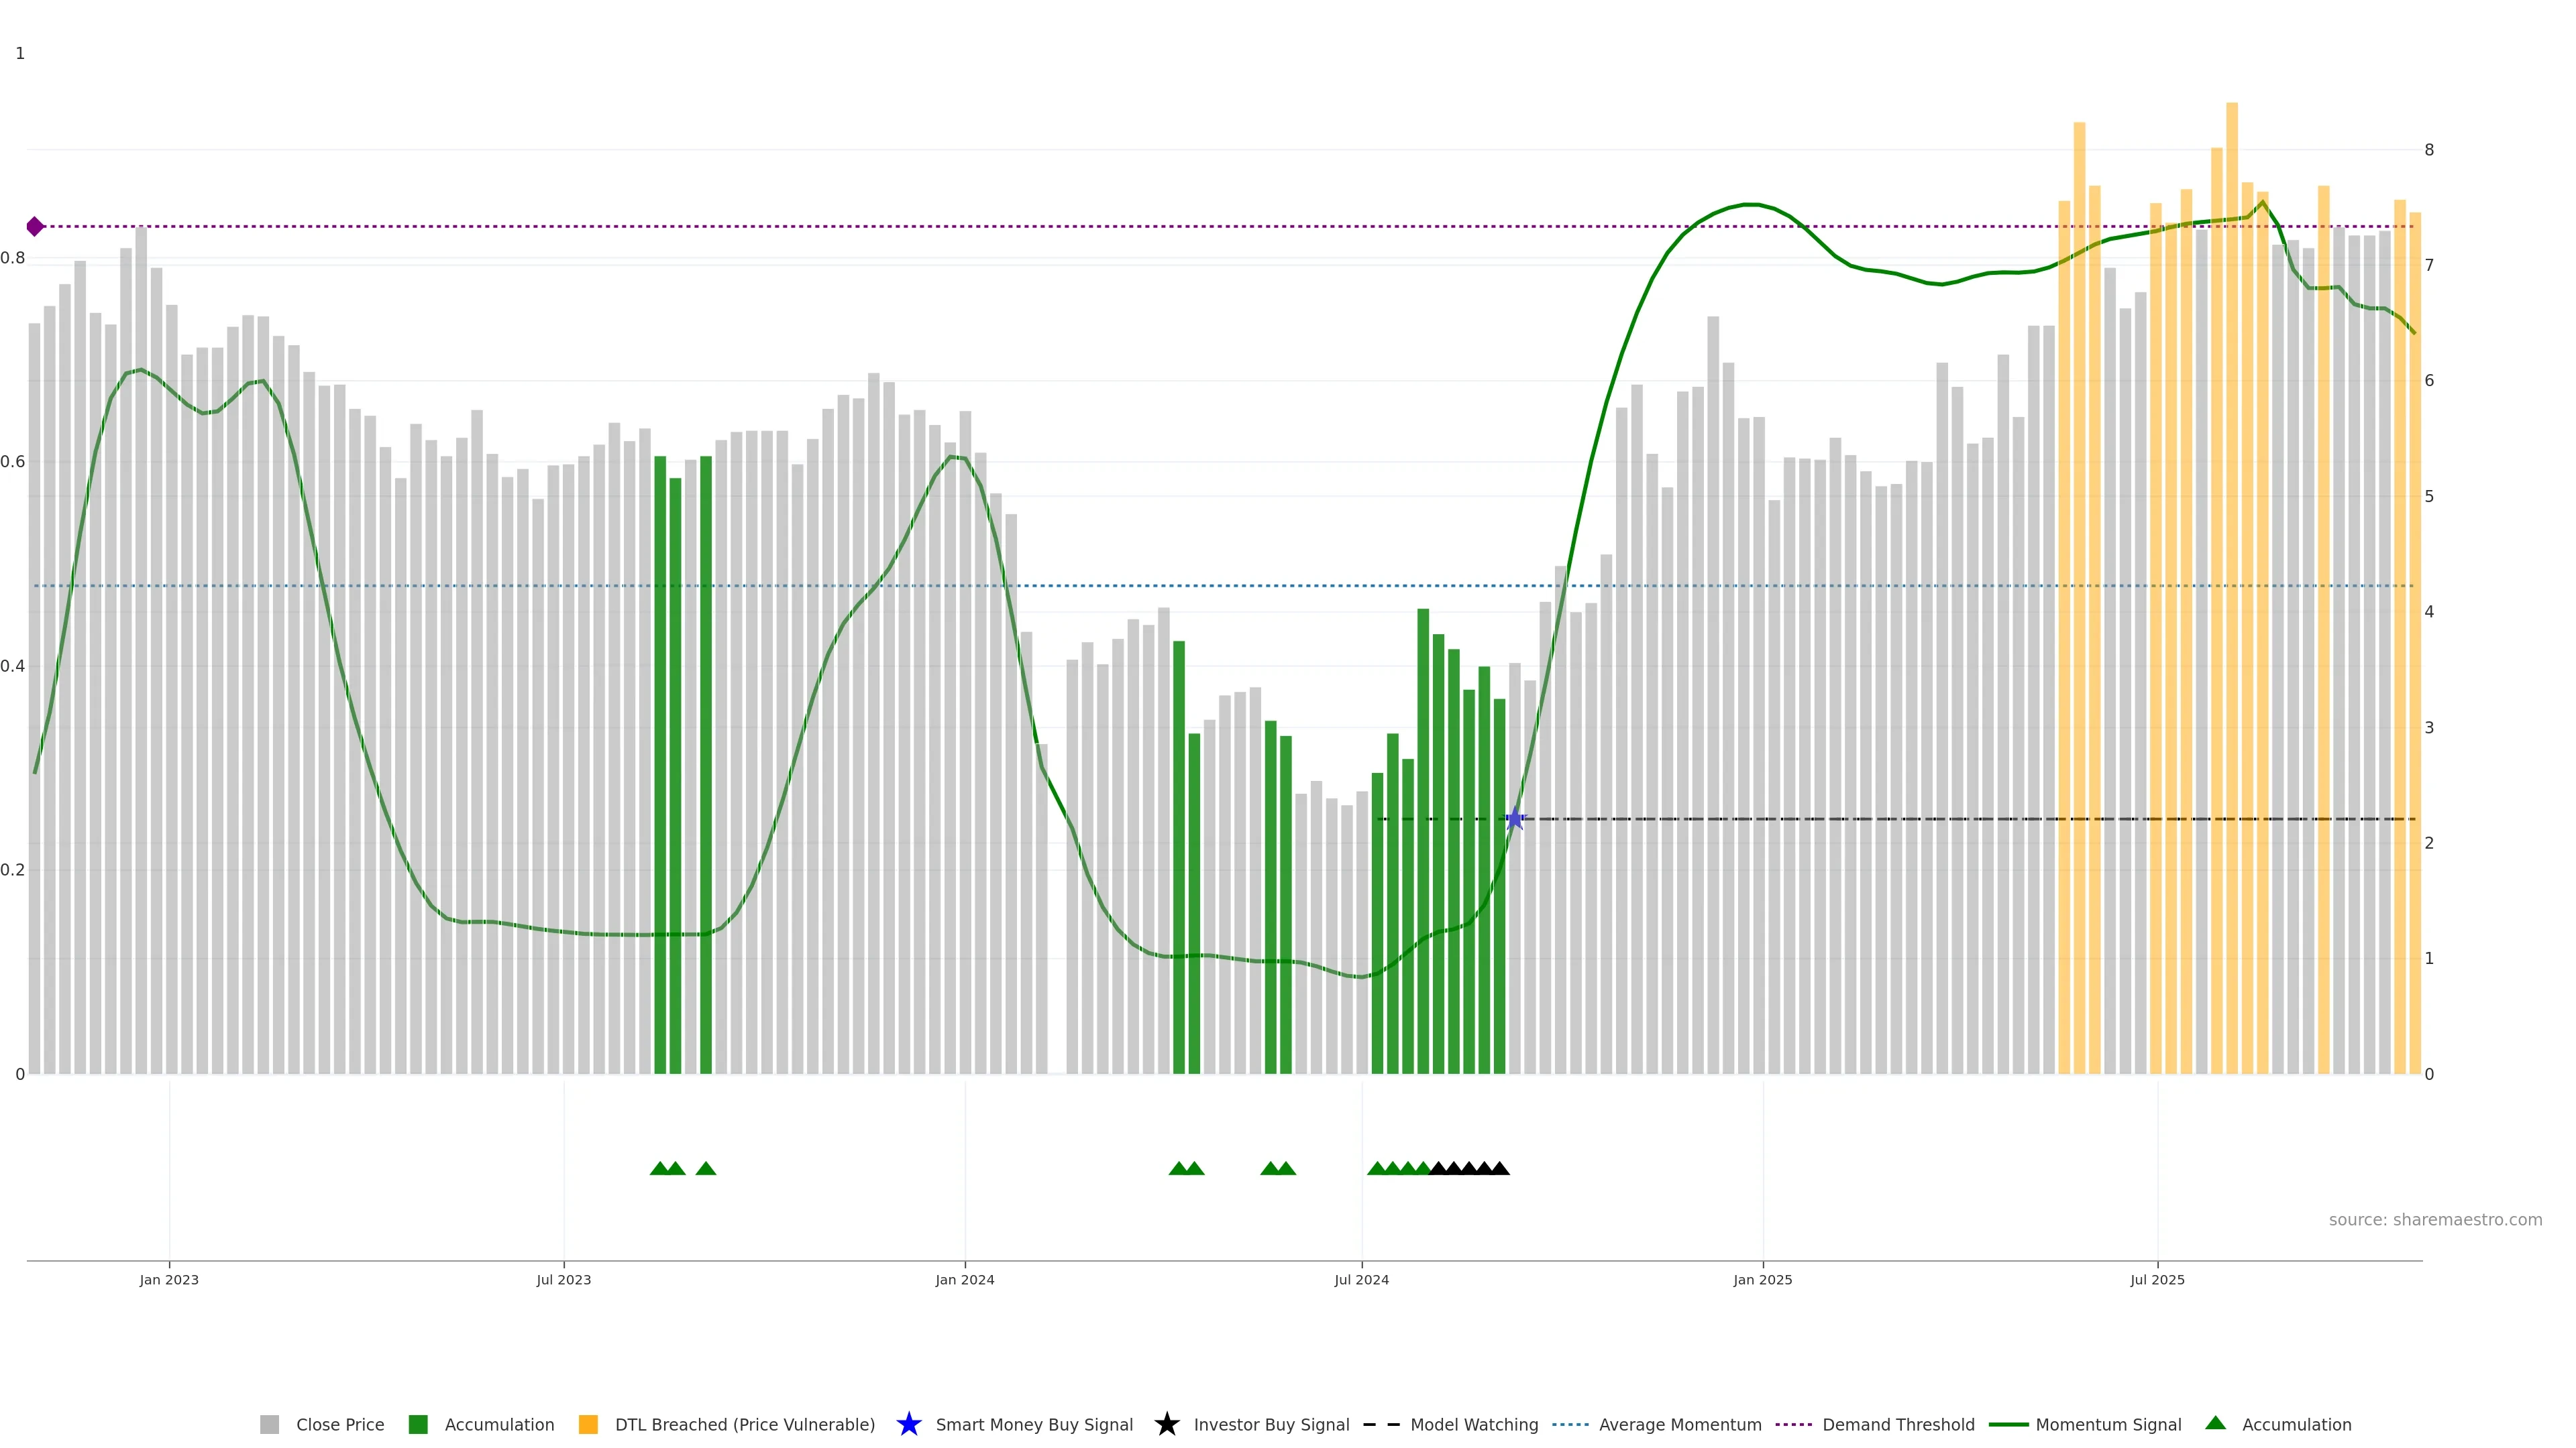The height and width of the screenshot is (1448, 2576).
Task: Click the source sharemaestro.com text
Action: click(x=2434, y=1220)
